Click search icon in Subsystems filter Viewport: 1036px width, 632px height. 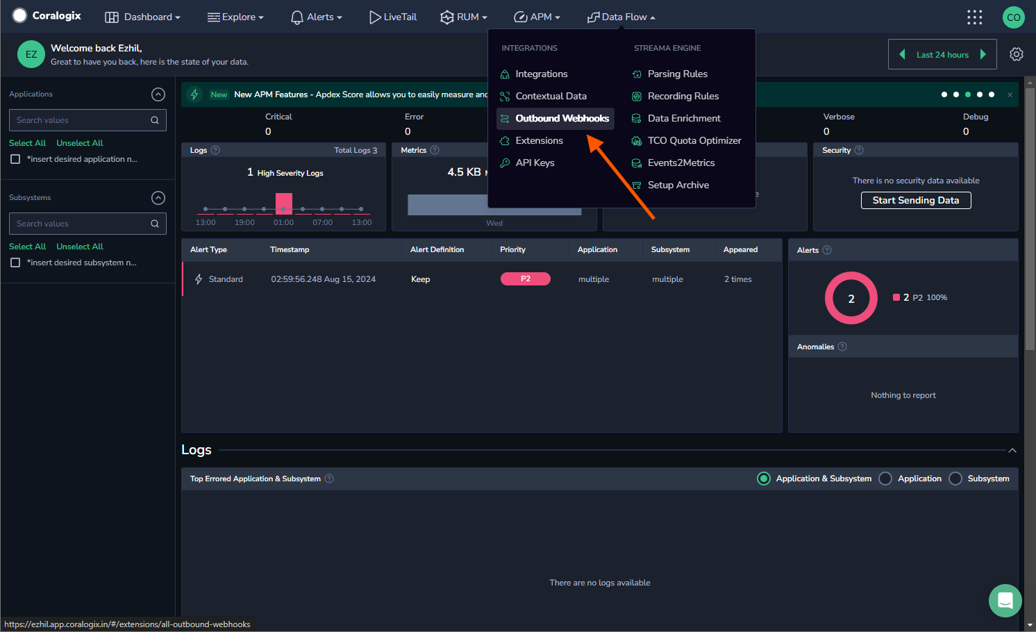pyautogui.click(x=155, y=224)
